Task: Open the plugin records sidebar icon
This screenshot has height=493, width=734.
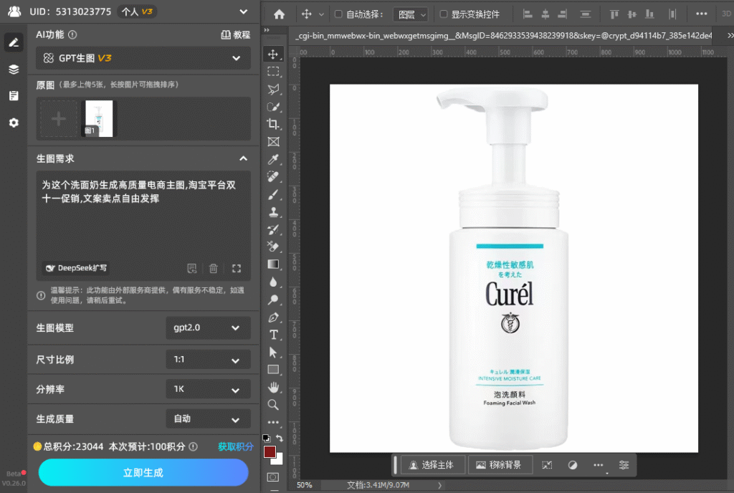Action: (14, 96)
